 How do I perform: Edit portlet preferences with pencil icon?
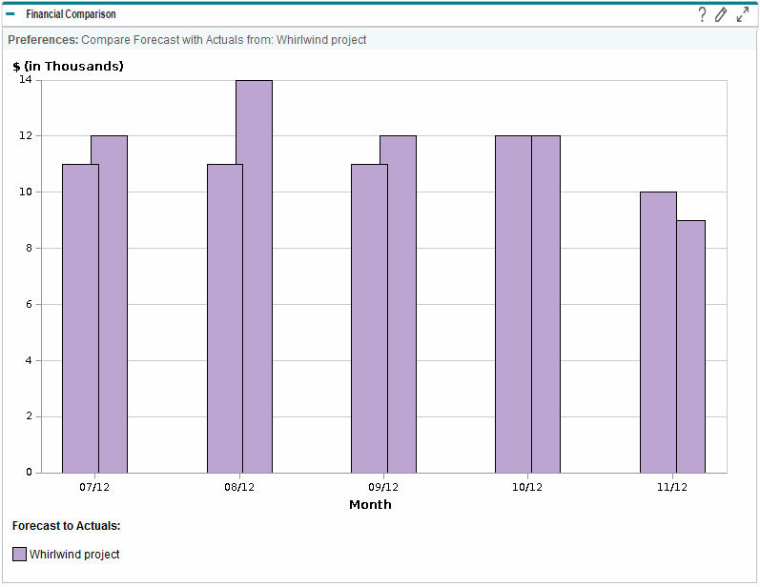[x=721, y=14]
